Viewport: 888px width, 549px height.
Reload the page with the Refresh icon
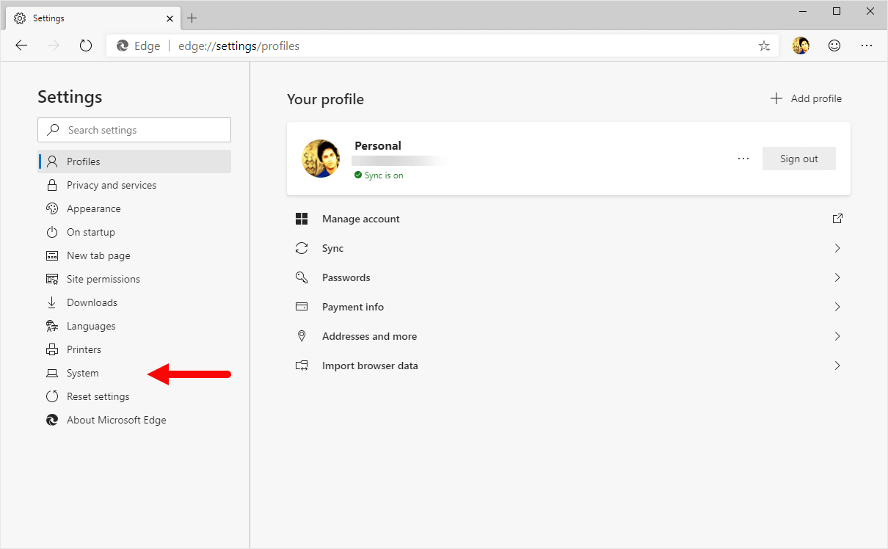click(86, 46)
